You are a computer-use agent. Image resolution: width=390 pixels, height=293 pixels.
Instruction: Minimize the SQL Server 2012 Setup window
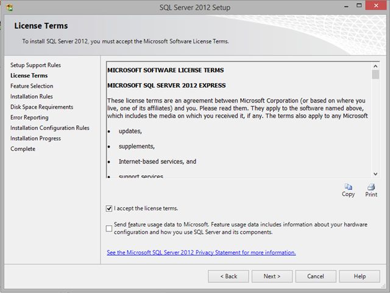coord(346,6)
